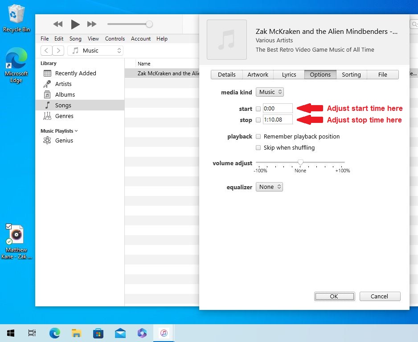
Task: Click the iTunes taskbar icon
Action: point(164,333)
